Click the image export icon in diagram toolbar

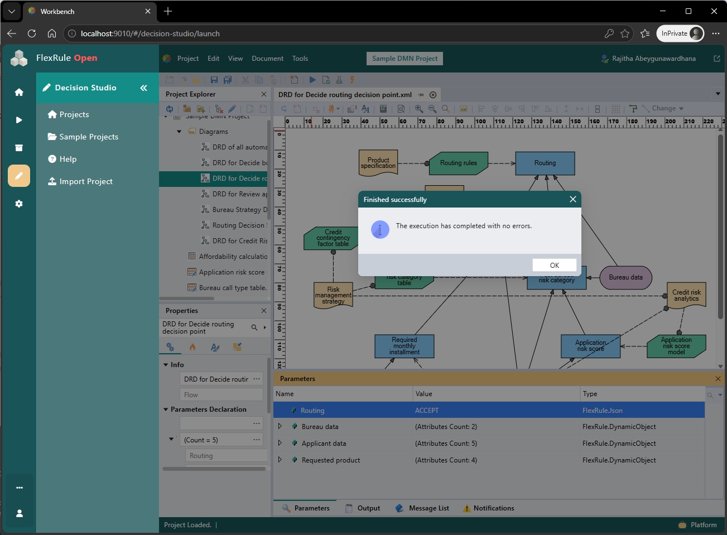pos(463,109)
